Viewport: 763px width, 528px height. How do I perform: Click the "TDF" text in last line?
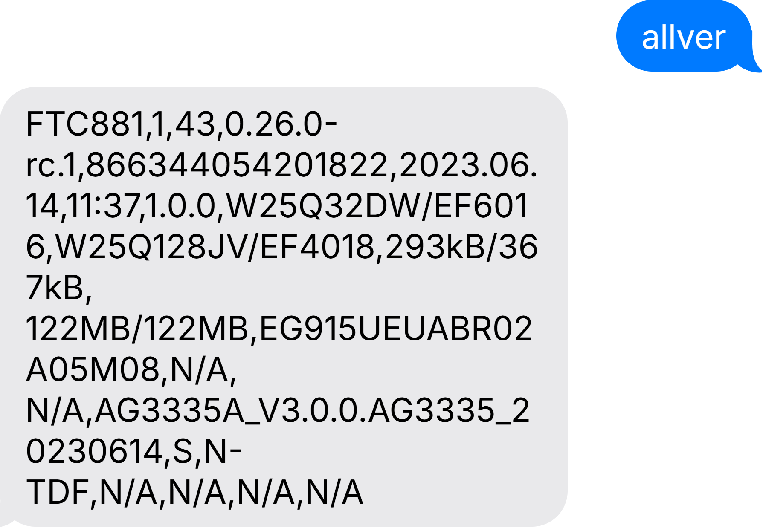click(58, 493)
